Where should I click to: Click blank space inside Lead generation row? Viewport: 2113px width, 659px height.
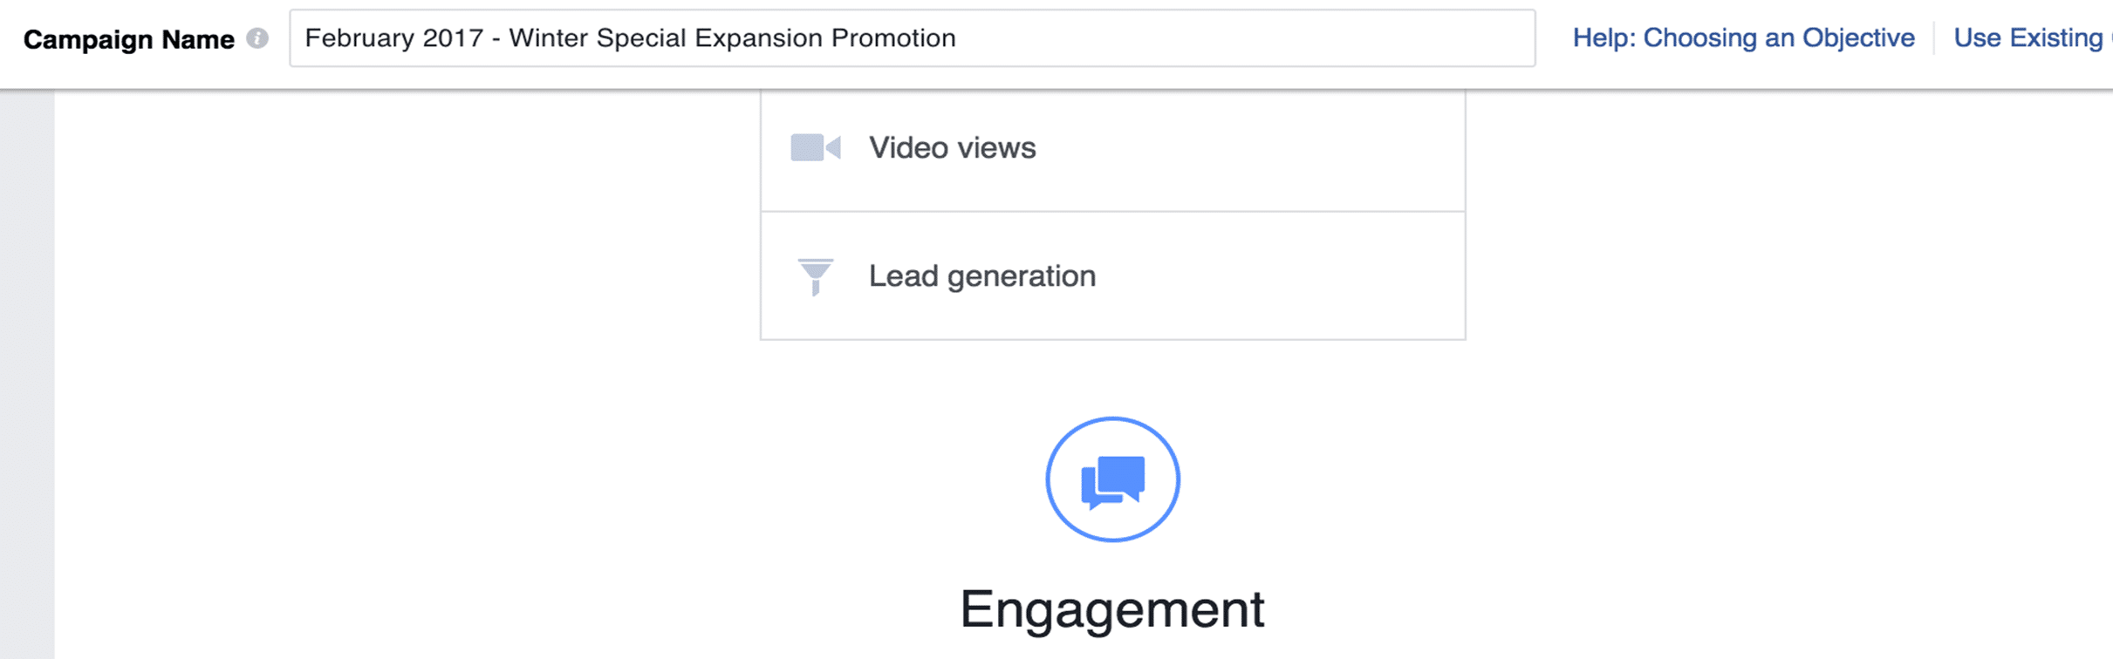[x=1274, y=275]
